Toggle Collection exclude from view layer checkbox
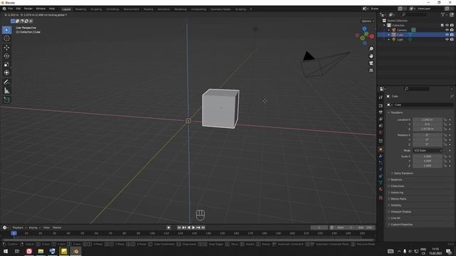456x256 pixels. tap(442, 26)
